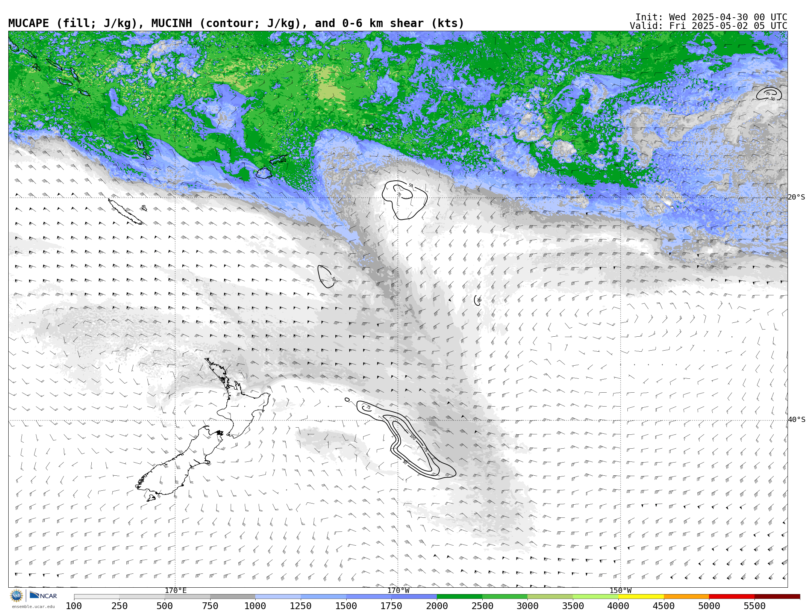
Task: Click the colorbar tick label 500
Action: coord(165,606)
